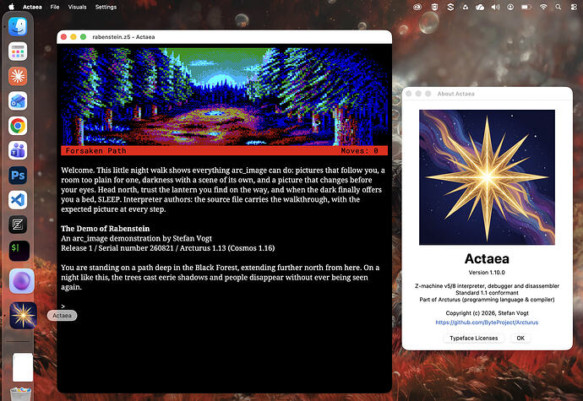The image size is (583, 401).
Task: Click the S-shaped menu bar icon
Action: 450,7
